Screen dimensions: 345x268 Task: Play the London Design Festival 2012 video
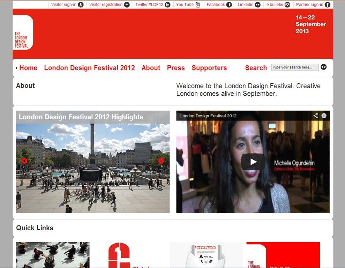(x=253, y=162)
